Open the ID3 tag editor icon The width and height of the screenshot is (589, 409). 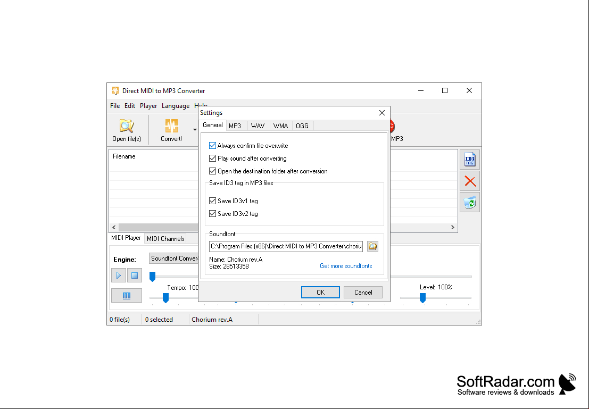click(469, 160)
